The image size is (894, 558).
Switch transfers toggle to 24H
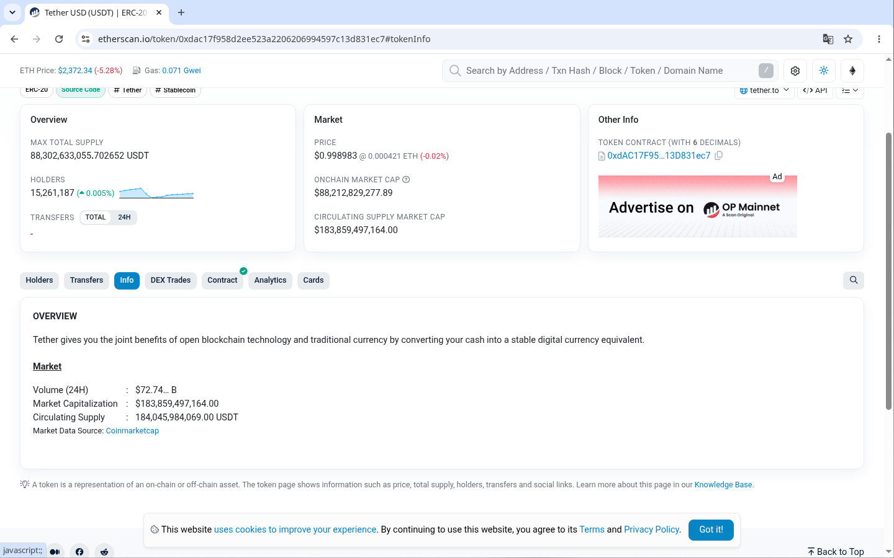(x=124, y=218)
